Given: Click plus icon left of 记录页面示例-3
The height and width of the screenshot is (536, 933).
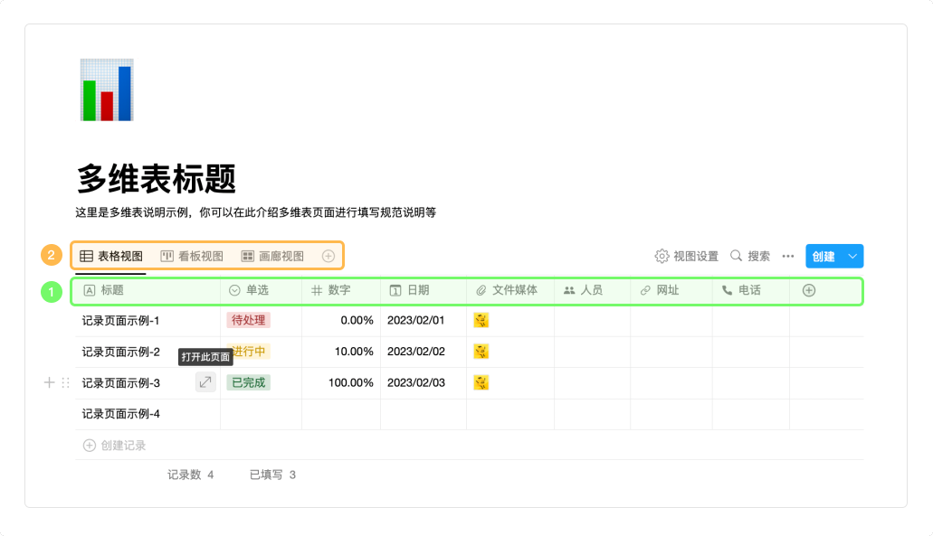Looking at the screenshot, I should (x=50, y=382).
